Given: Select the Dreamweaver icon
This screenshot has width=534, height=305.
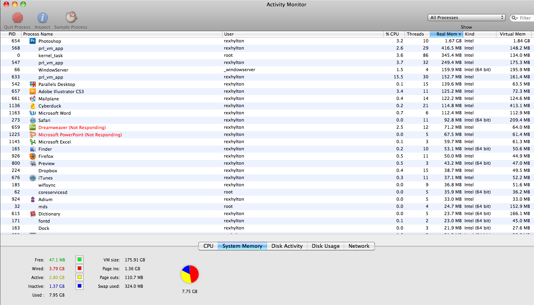Looking at the screenshot, I should tap(33, 127).
